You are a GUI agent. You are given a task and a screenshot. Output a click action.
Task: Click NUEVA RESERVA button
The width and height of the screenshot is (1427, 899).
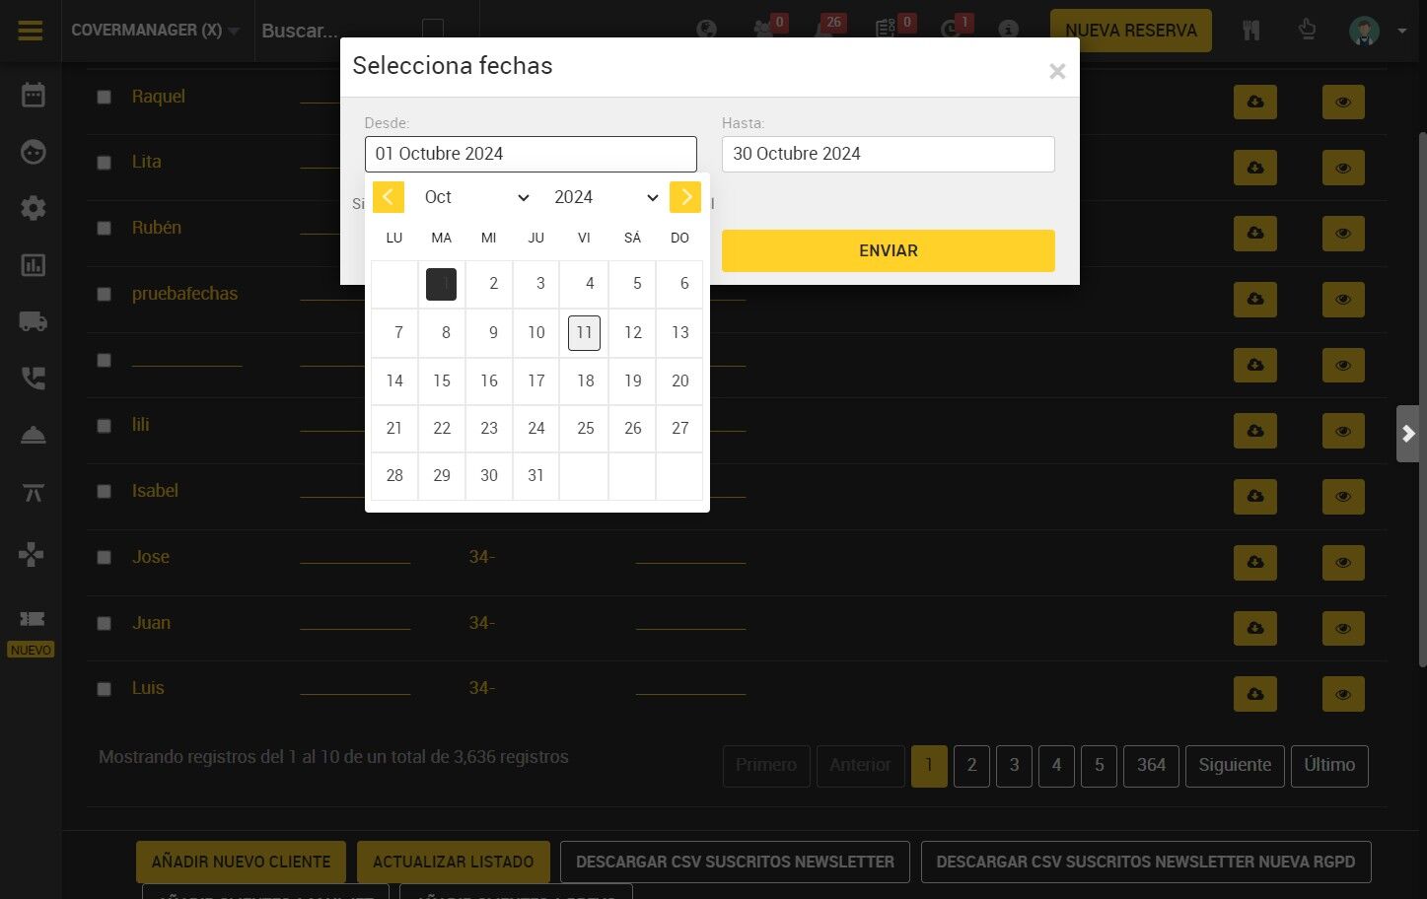click(1131, 31)
